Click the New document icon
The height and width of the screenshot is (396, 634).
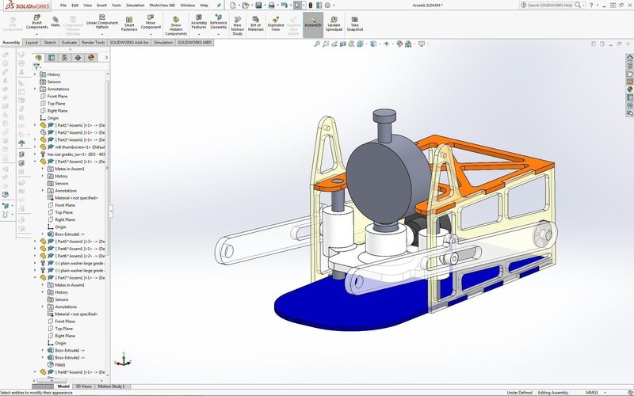point(233,6)
